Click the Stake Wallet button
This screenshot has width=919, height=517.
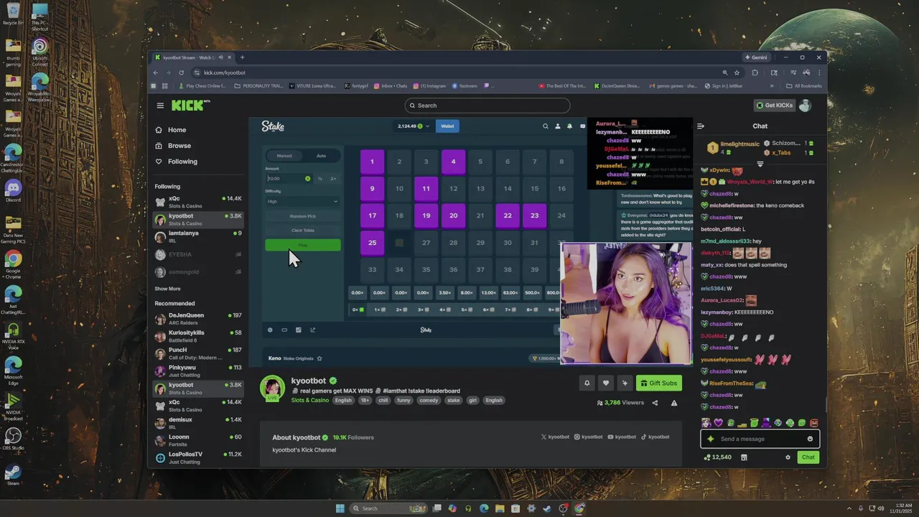click(x=447, y=126)
